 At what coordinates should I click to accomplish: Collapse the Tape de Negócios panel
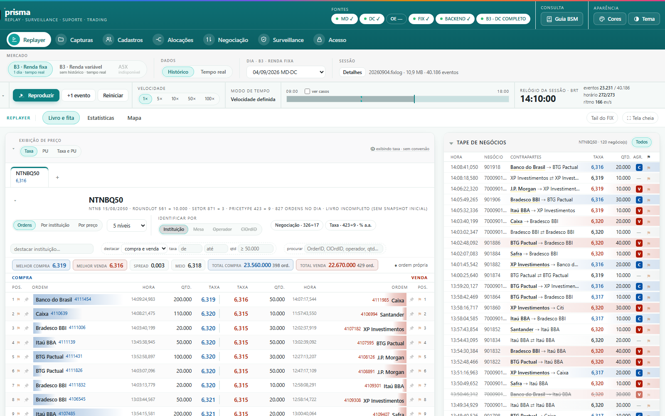pos(451,143)
